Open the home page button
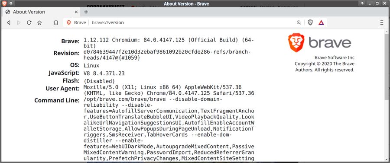Image resolution: width=390 pixels, height=163 pixels. 39,22
